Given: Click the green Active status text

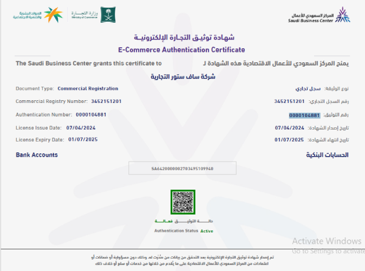Looking at the screenshot, I should (x=207, y=231).
